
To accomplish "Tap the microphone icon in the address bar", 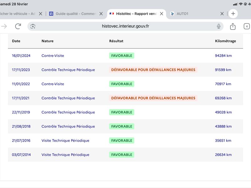I will click(219, 26).
